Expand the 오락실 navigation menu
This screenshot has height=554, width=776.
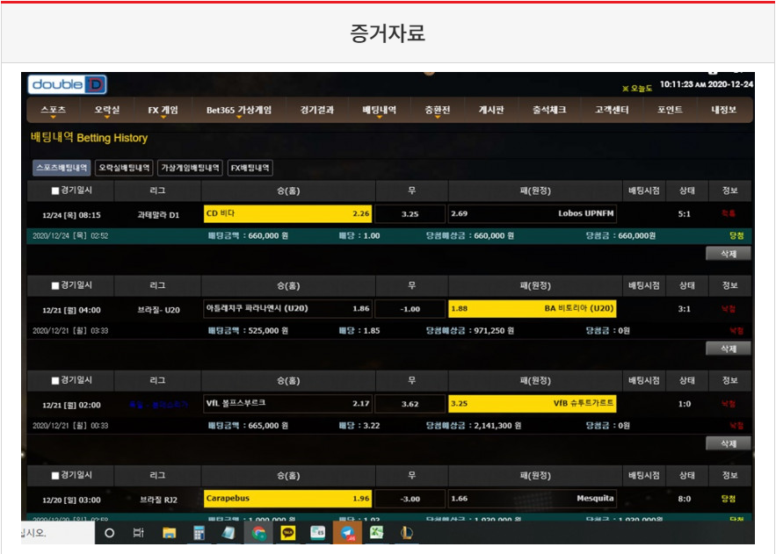(x=107, y=111)
